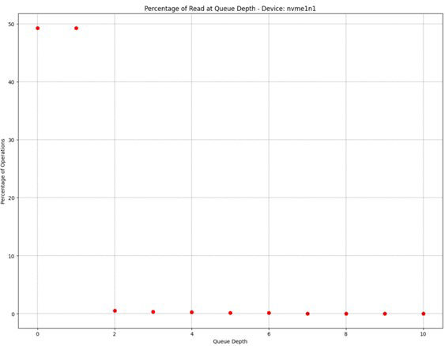Select the red data point at queue depth 4
445x346 pixels.
[x=192, y=312]
